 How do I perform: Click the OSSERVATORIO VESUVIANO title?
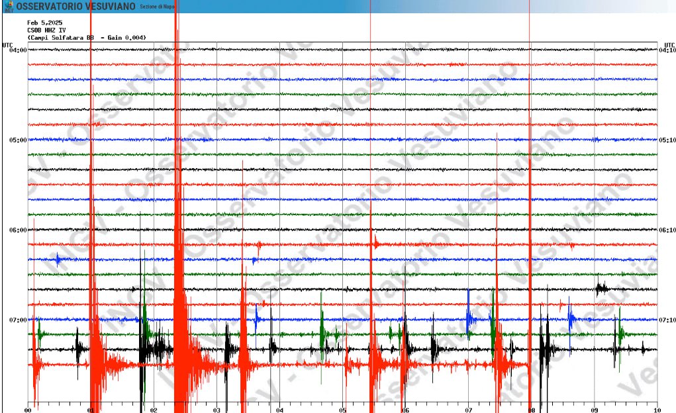click(x=76, y=7)
